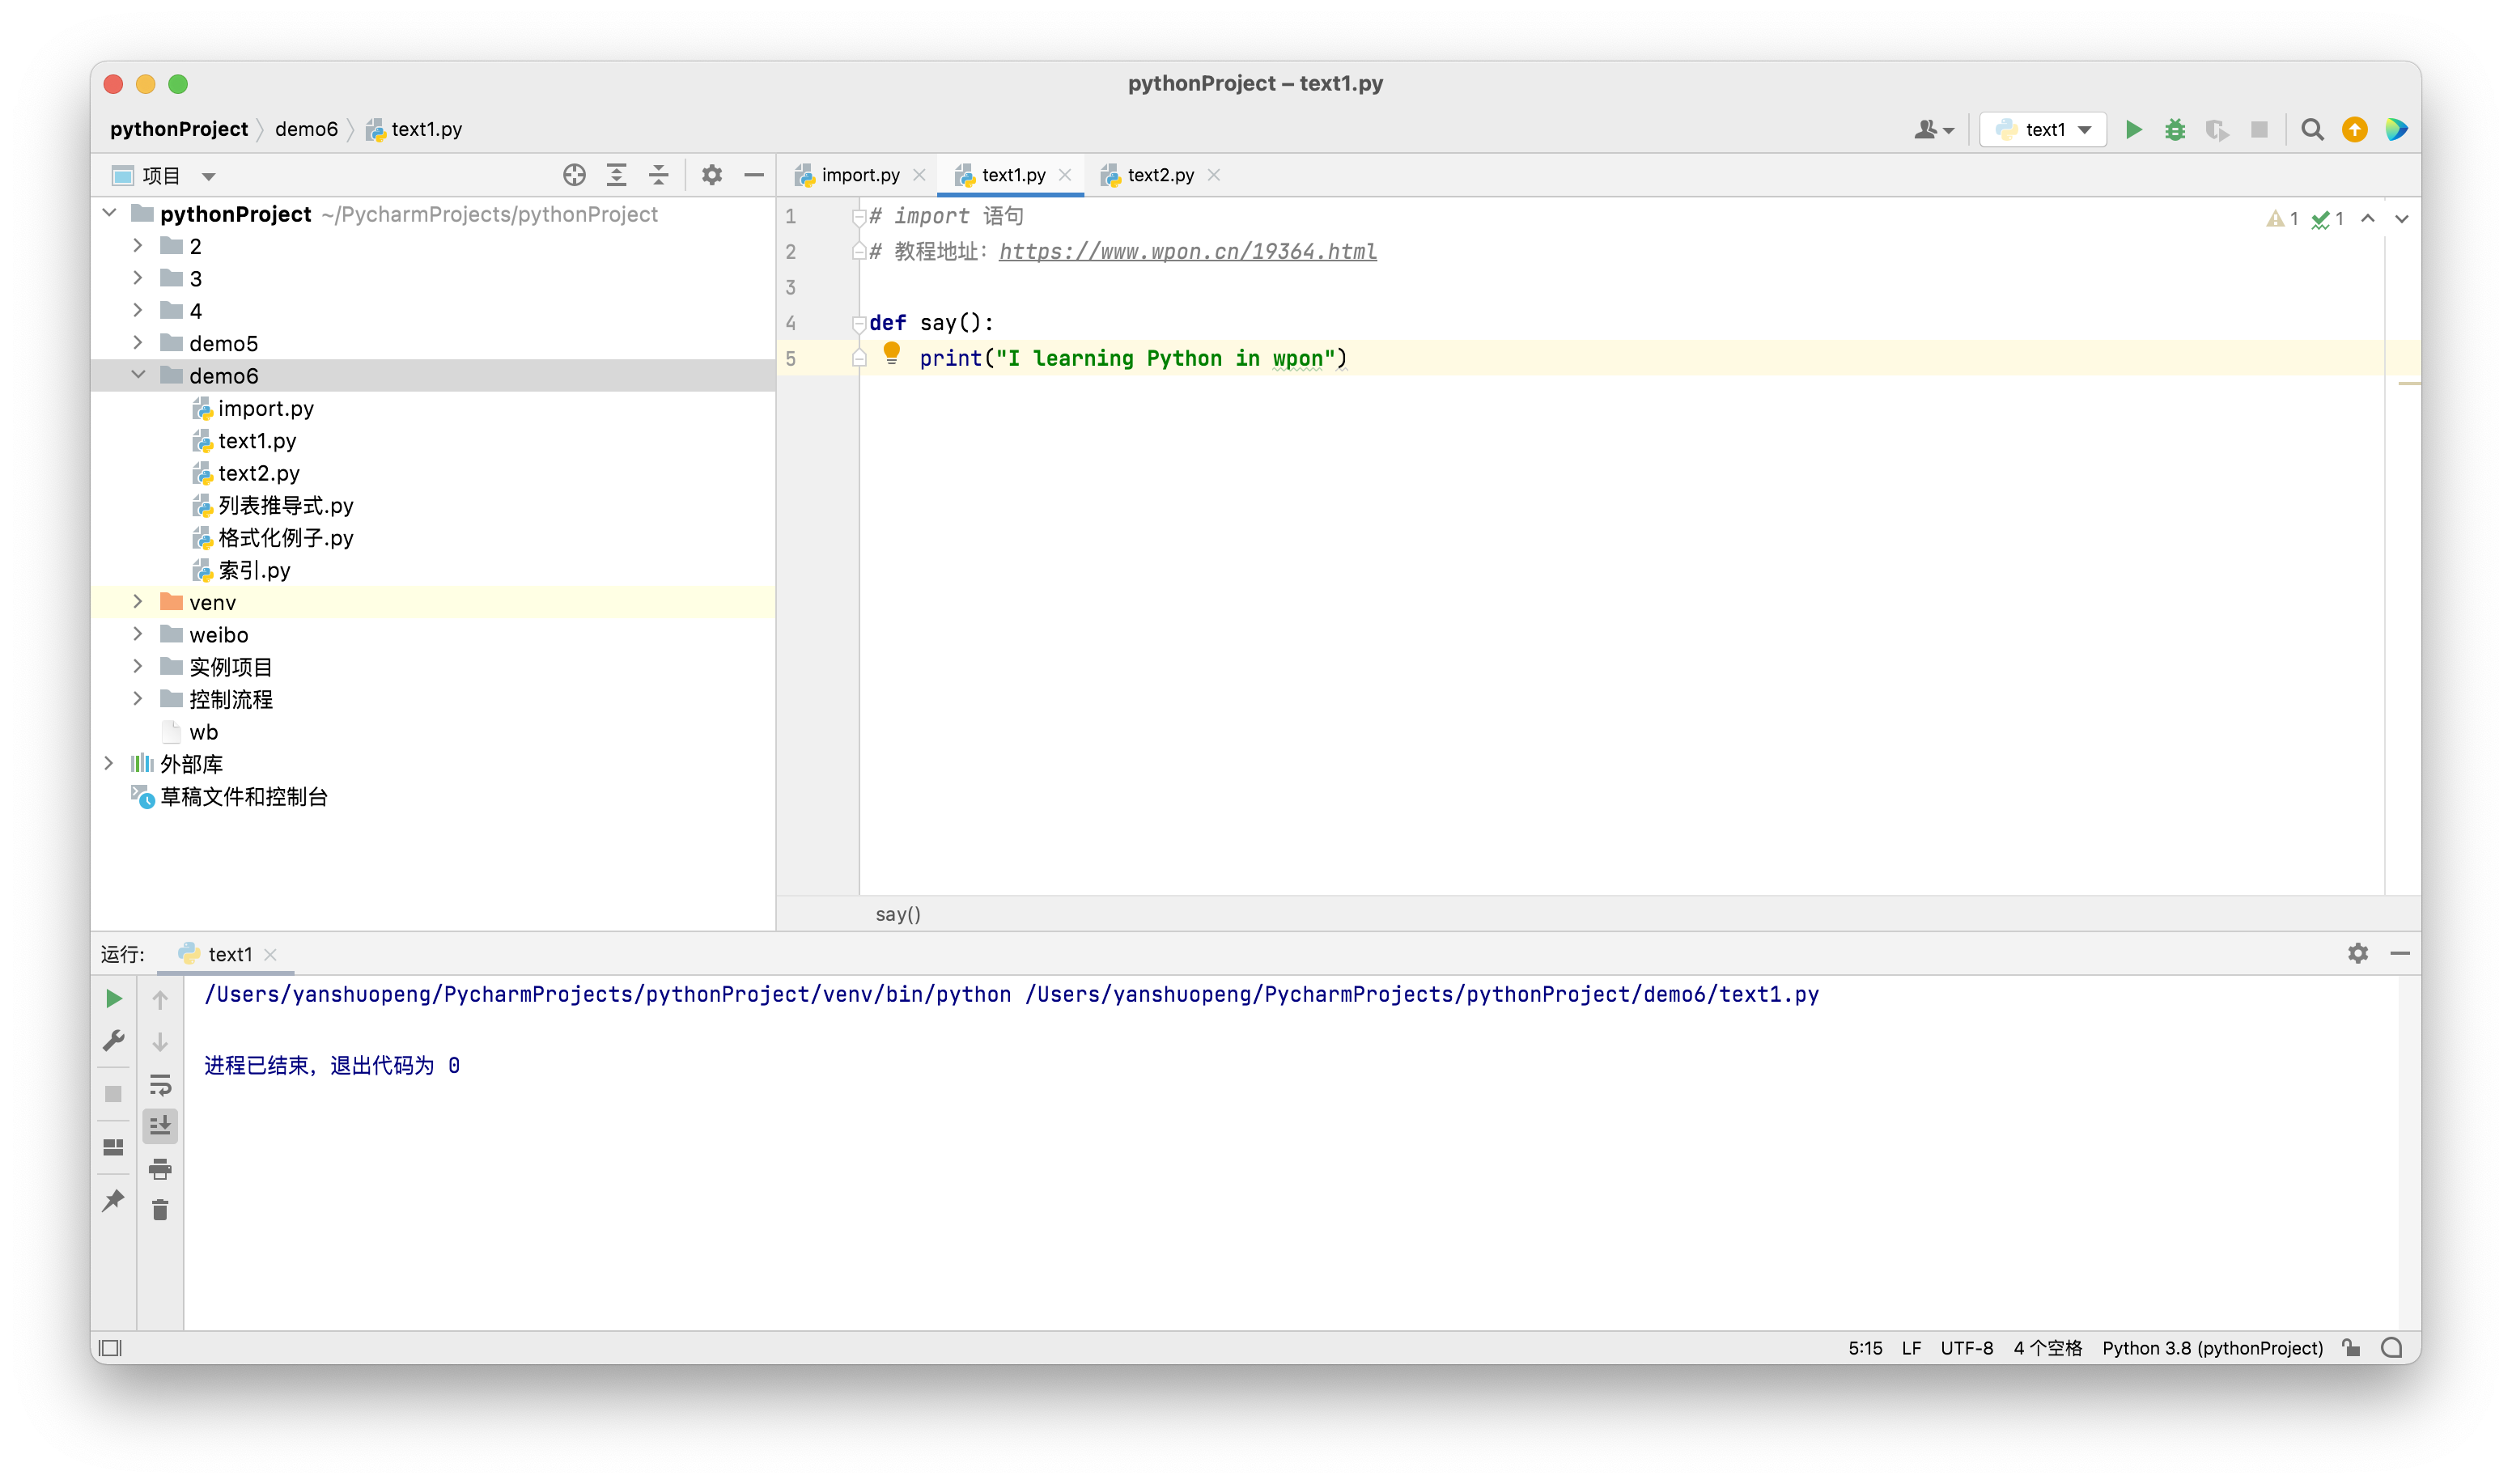Toggle soft-wrap in the run console
Viewport: 2512px width, 1484px height.
click(x=160, y=1084)
